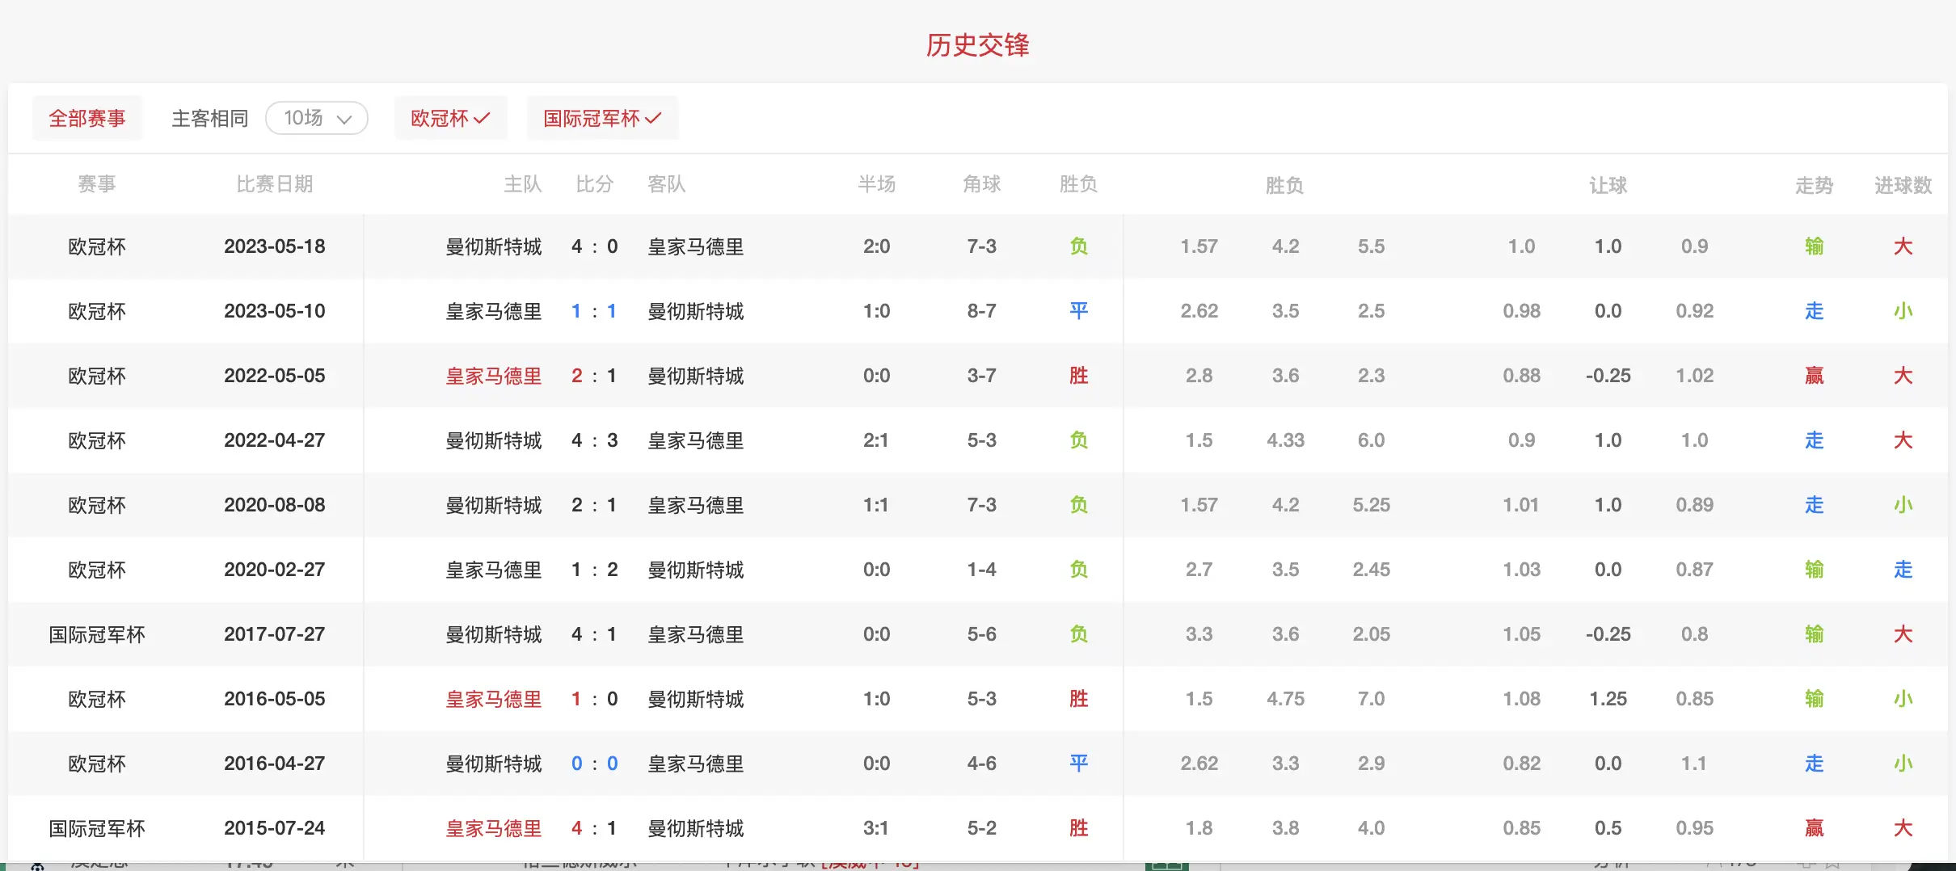Click the 输 trend in 2023-05-18 row
Viewport: 1956px width, 871px height.
1815,246
